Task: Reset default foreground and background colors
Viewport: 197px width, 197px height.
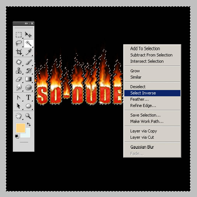Action: coord(17,136)
